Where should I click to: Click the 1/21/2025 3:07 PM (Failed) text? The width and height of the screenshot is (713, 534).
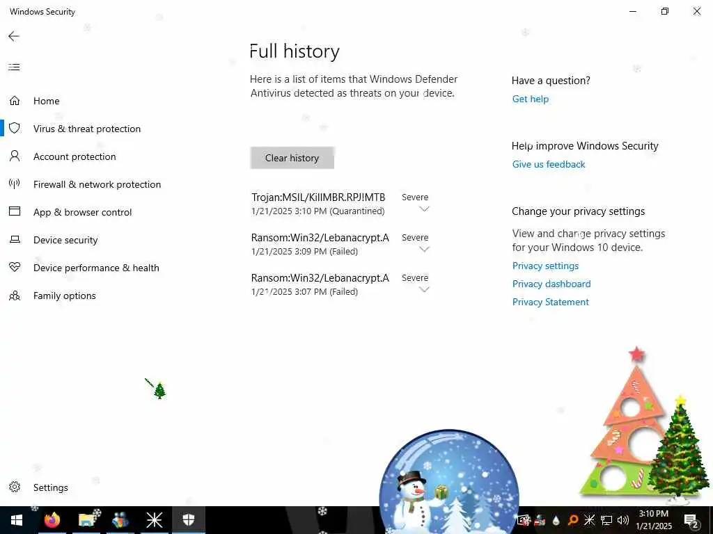(x=305, y=291)
